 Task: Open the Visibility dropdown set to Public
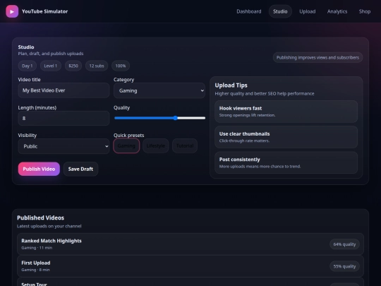pyautogui.click(x=64, y=146)
